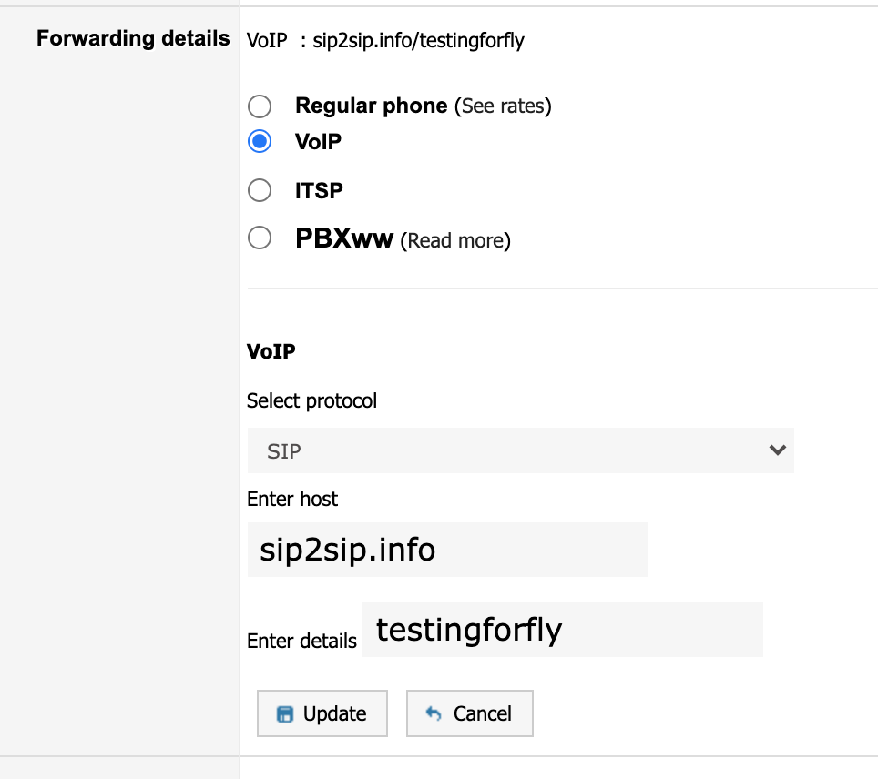Click the "PBXww" option label

tap(344, 239)
